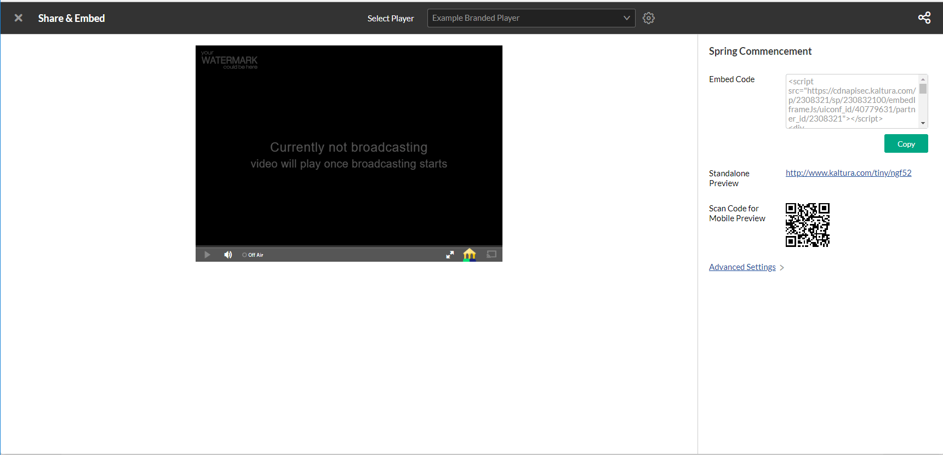
Task: Toggle fullscreen on the player
Action: coord(450,255)
